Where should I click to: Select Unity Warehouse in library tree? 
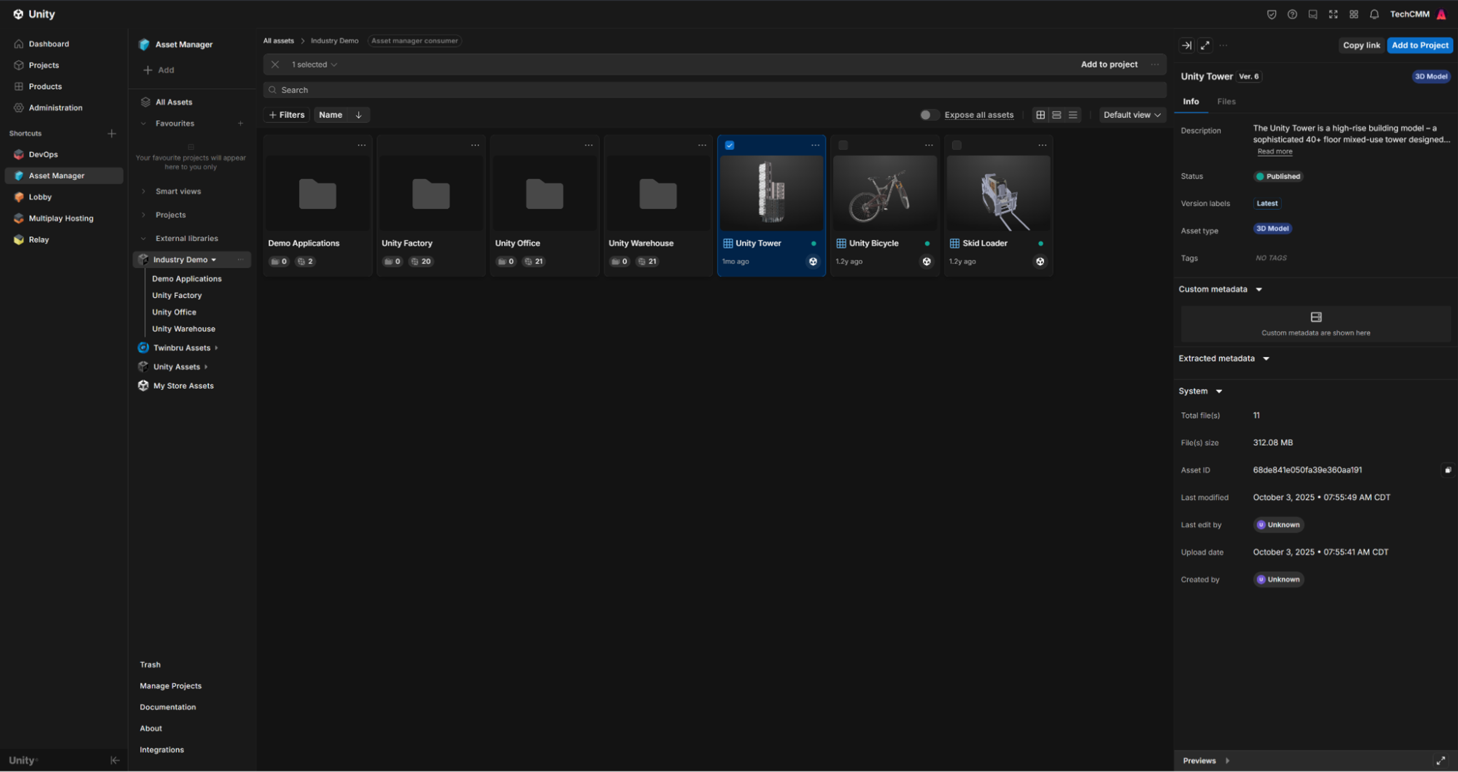(x=183, y=329)
